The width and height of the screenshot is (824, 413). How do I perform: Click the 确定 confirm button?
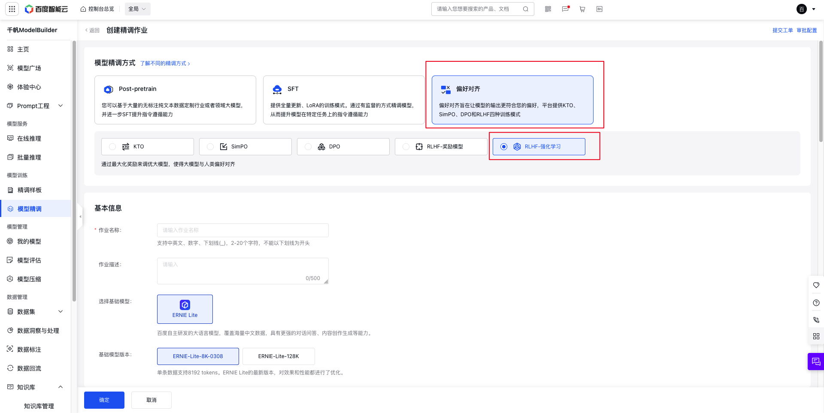(x=104, y=400)
